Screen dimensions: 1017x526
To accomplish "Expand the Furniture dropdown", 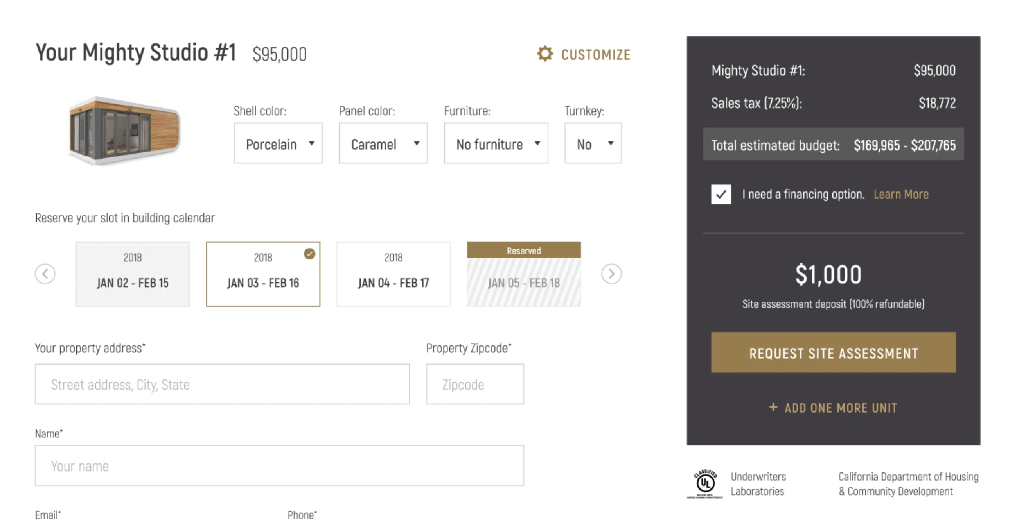I will coord(496,143).
